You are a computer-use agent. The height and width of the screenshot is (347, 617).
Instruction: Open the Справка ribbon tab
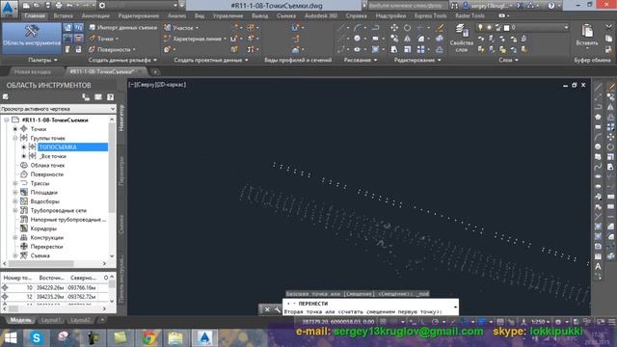(356, 16)
